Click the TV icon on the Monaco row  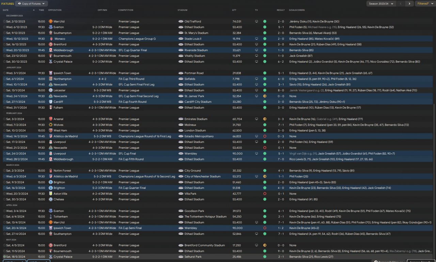click(x=256, y=39)
